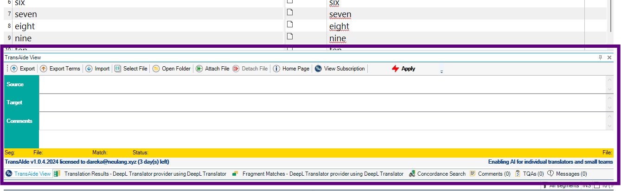Click the Comments field scroll-down arrow
This screenshot has height=191, width=621.
[609, 126]
